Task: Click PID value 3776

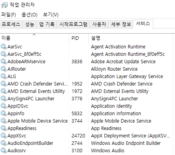Action: [77, 98]
